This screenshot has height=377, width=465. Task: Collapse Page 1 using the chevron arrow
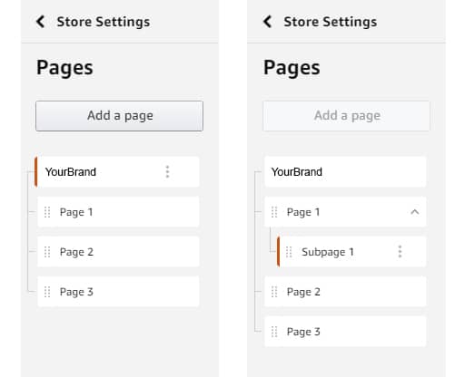[x=415, y=212]
